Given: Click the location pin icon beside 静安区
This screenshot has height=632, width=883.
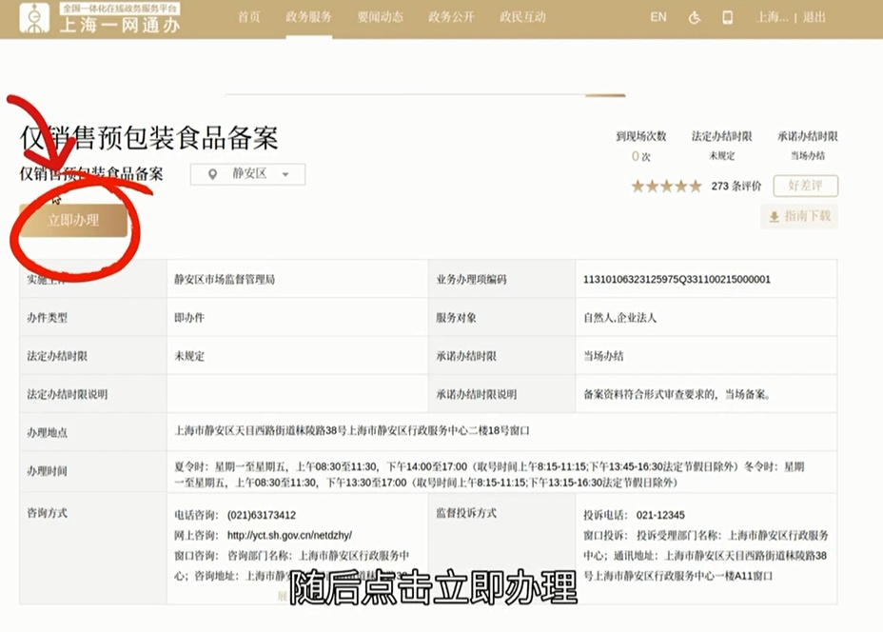Looking at the screenshot, I should (211, 174).
